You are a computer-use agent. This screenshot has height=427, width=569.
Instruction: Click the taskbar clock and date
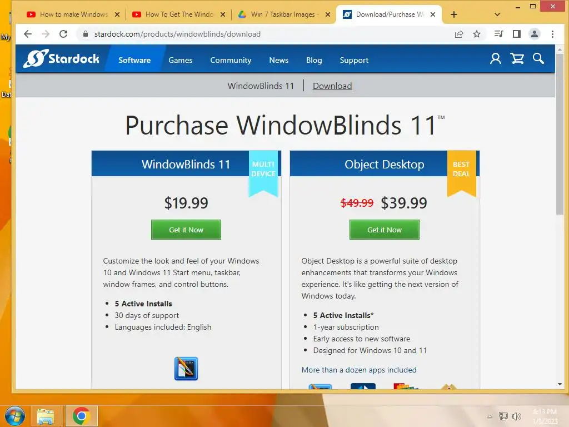545,416
